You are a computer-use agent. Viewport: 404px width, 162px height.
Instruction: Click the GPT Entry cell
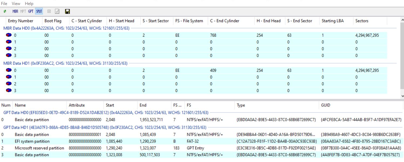(x=195, y=148)
